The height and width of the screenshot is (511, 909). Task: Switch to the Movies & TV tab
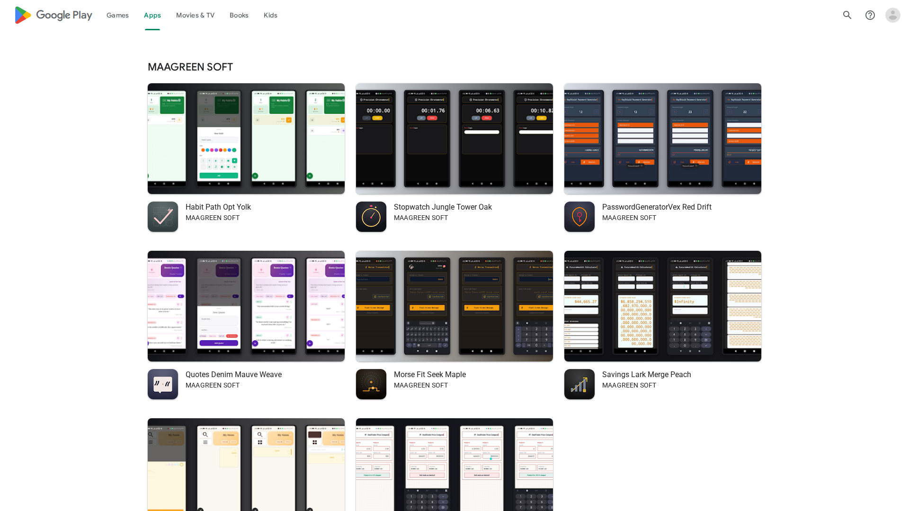click(x=195, y=15)
